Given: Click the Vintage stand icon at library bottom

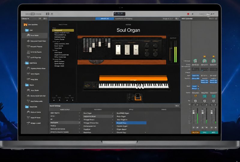Looking at the screenshot, I should [x=28, y=123].
